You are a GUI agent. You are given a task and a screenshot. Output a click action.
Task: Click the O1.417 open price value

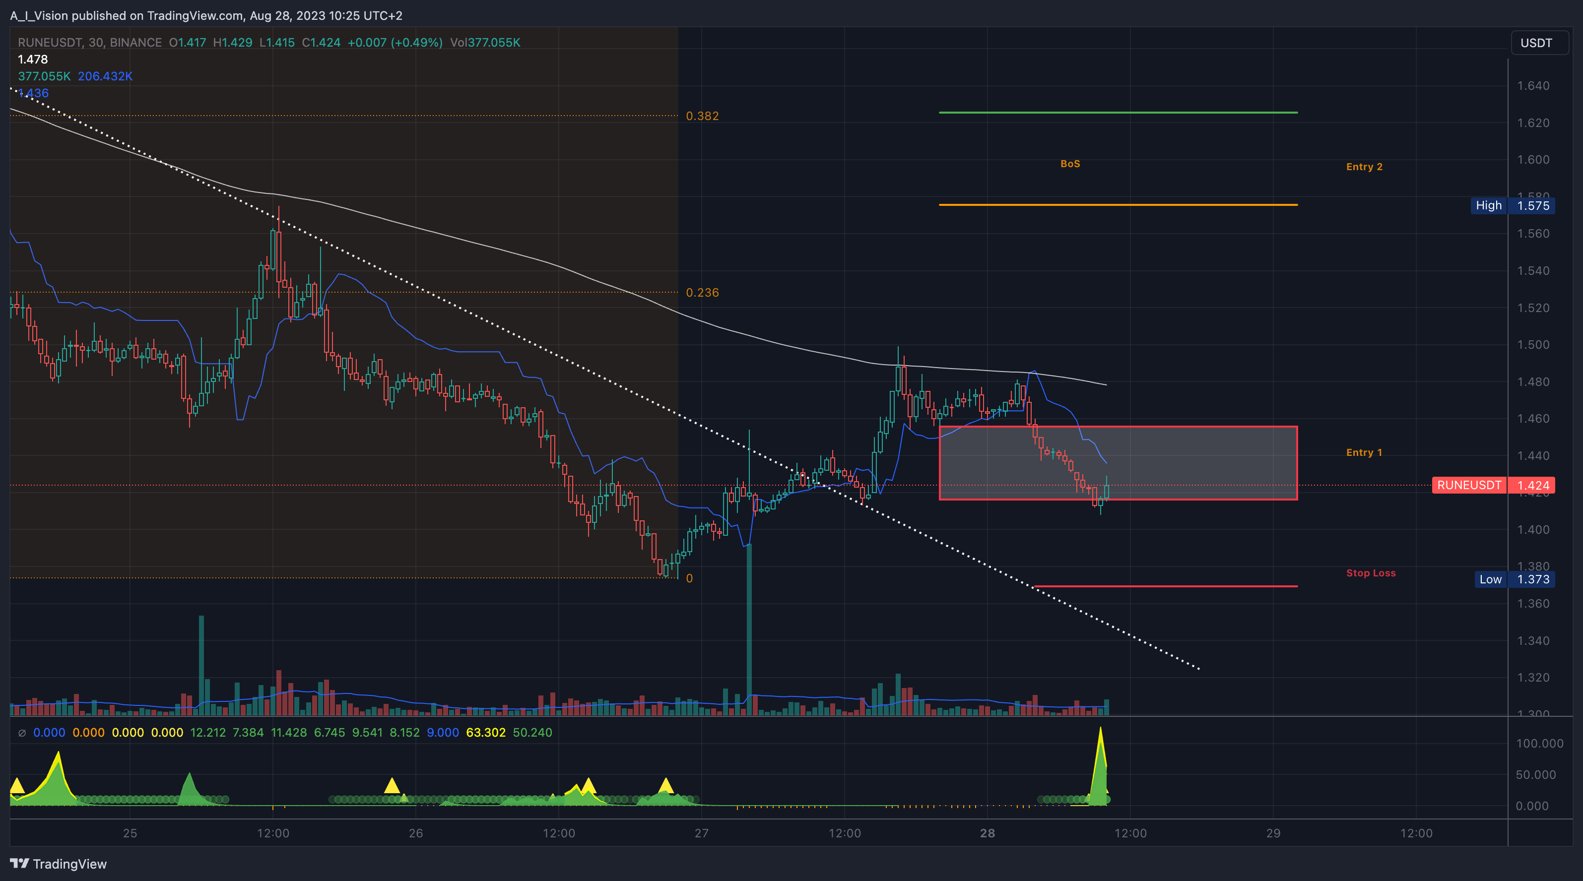188,42
